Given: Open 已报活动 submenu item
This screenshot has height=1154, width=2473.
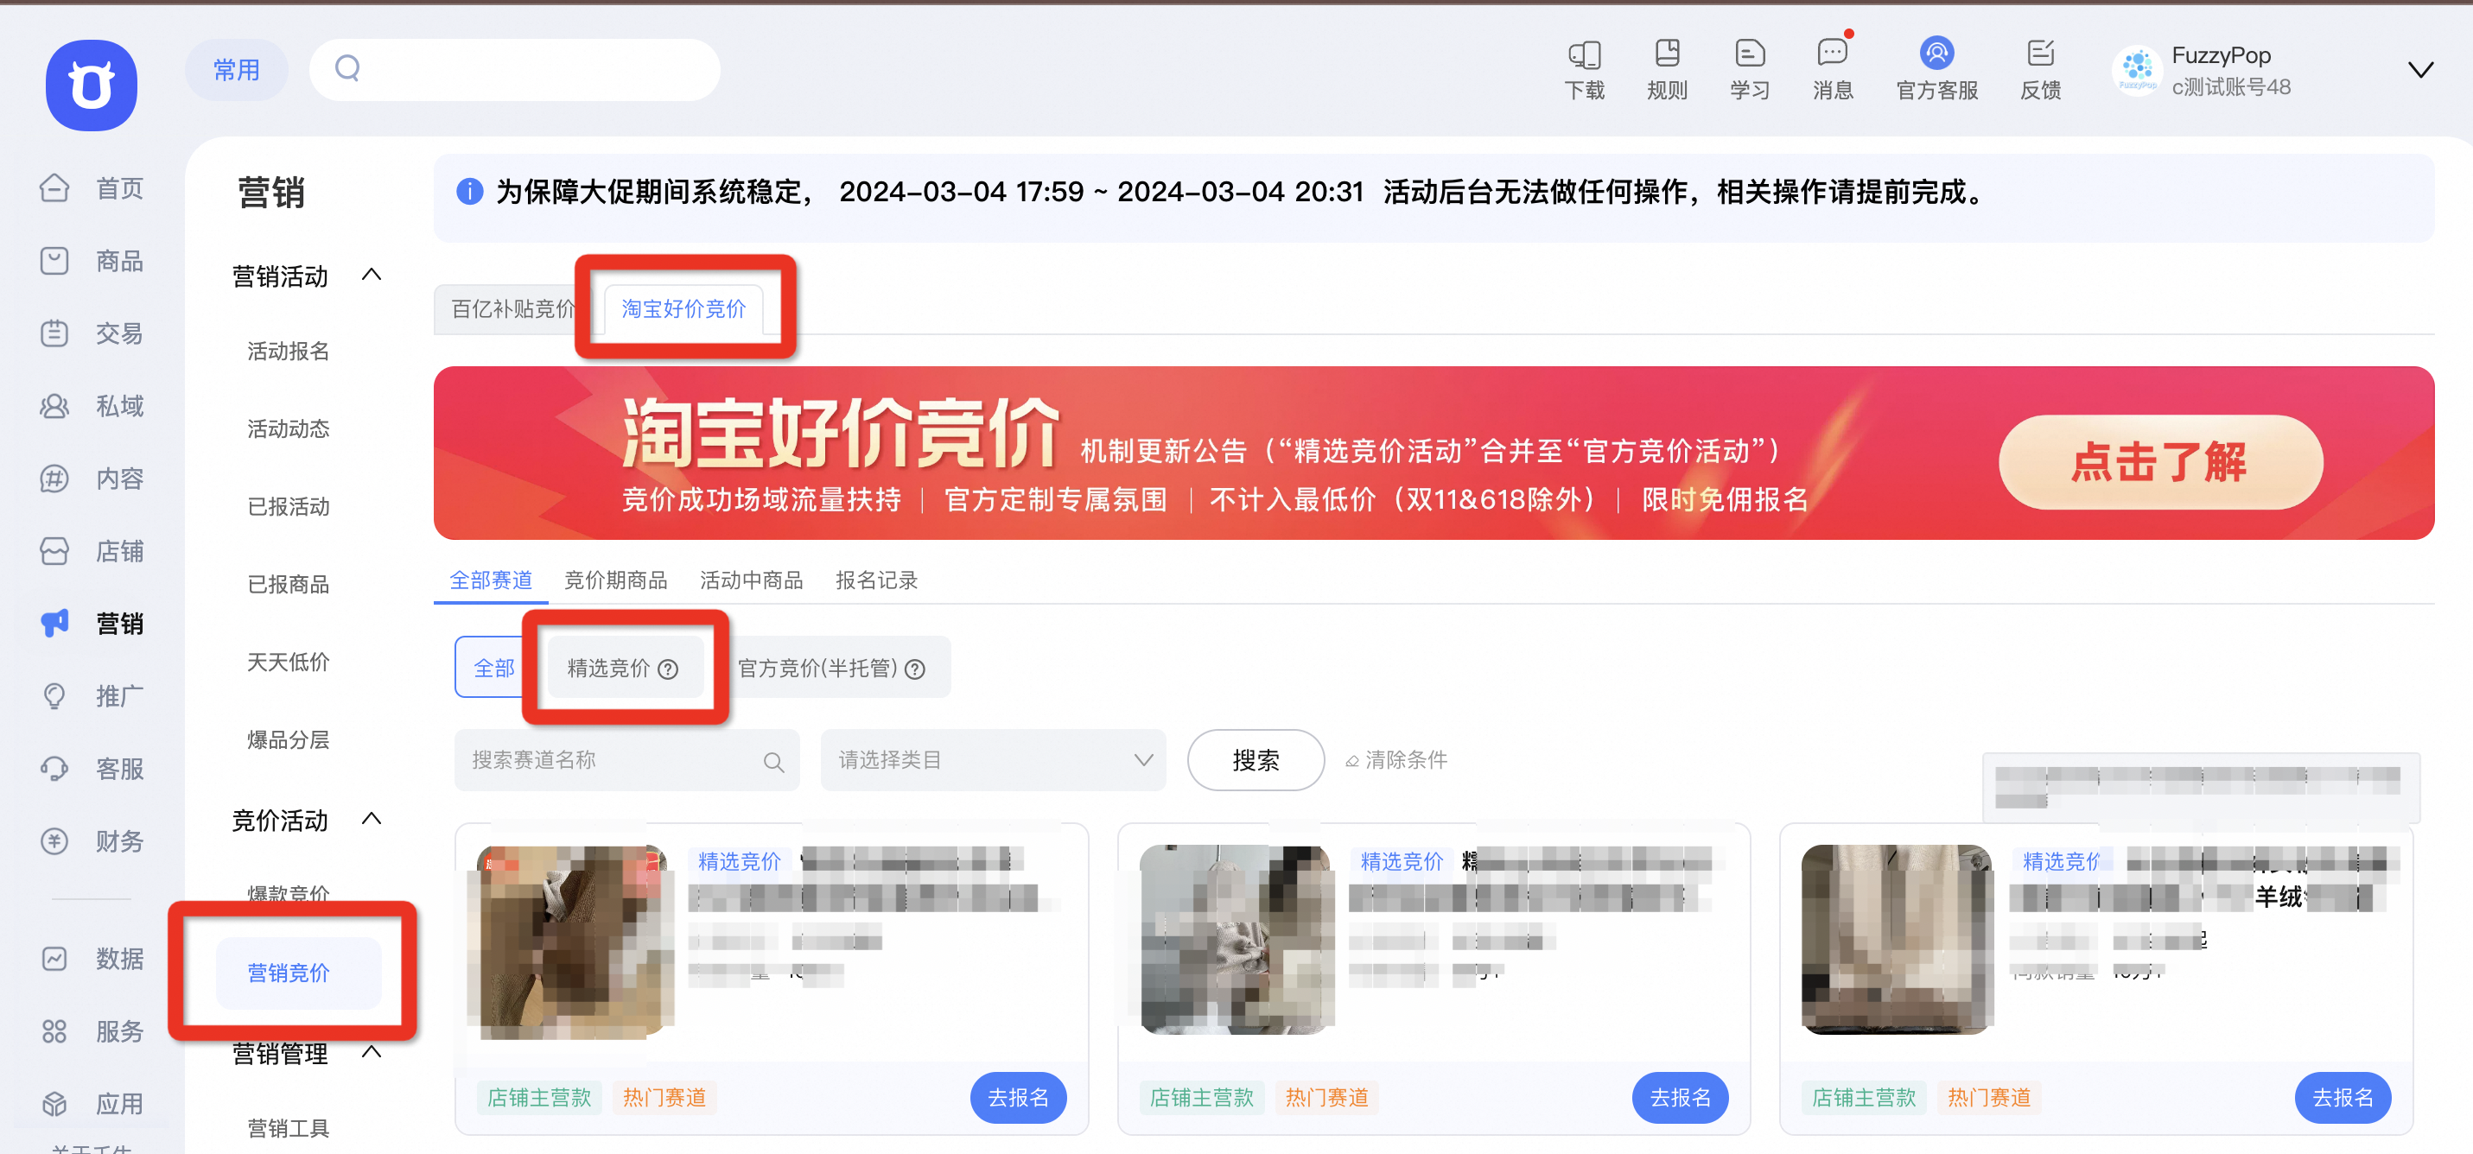Looking at the screenshot, I should click(x=288, y=507).
